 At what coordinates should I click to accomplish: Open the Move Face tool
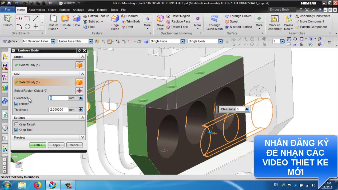click(160, 22)
